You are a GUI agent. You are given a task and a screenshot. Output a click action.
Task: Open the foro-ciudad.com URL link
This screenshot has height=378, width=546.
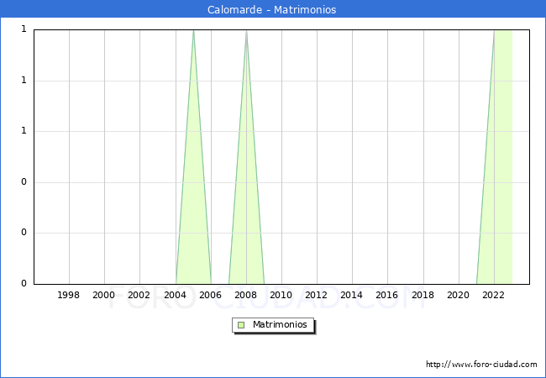click(481, 365)
